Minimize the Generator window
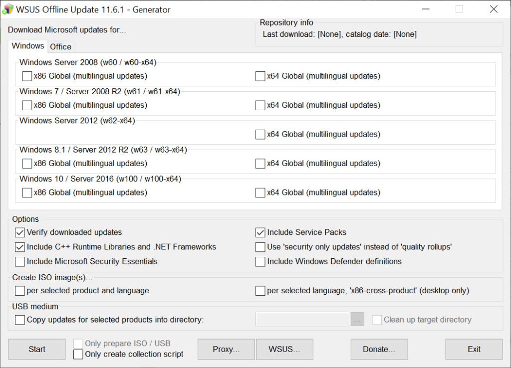511x368 pixels. pos(426,9)
